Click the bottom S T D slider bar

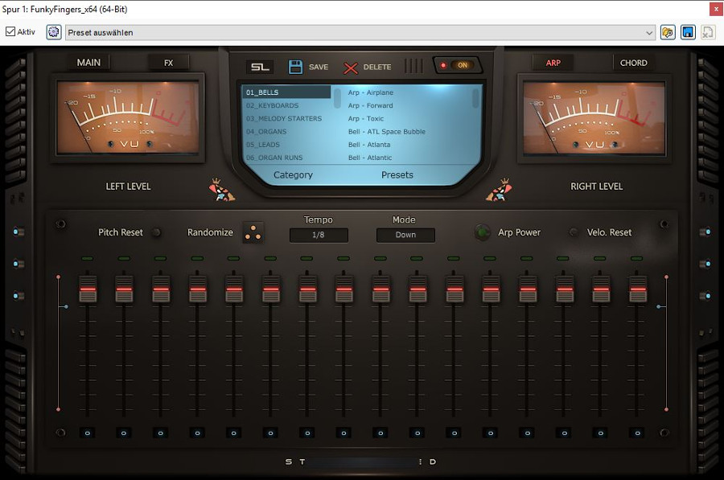[361, 462]
